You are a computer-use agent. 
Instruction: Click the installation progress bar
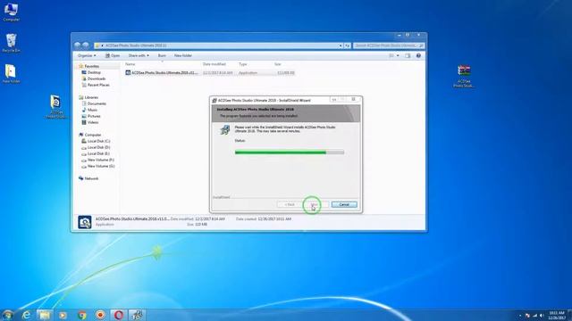pyautogui.click(x=290, y=152)
